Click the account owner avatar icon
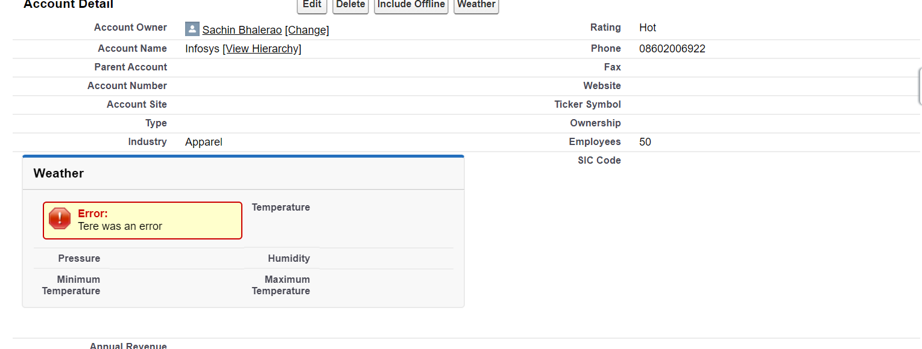The width and height of the screenshot is (922, 349). click(x=192, y=29)
